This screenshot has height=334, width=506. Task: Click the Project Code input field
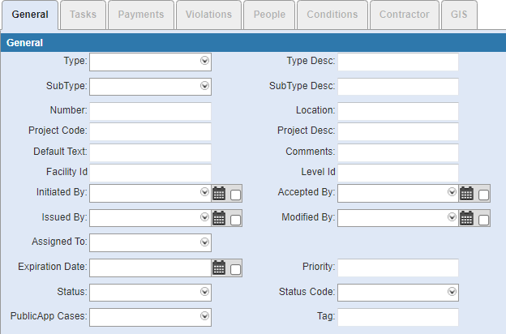point(150,131)
